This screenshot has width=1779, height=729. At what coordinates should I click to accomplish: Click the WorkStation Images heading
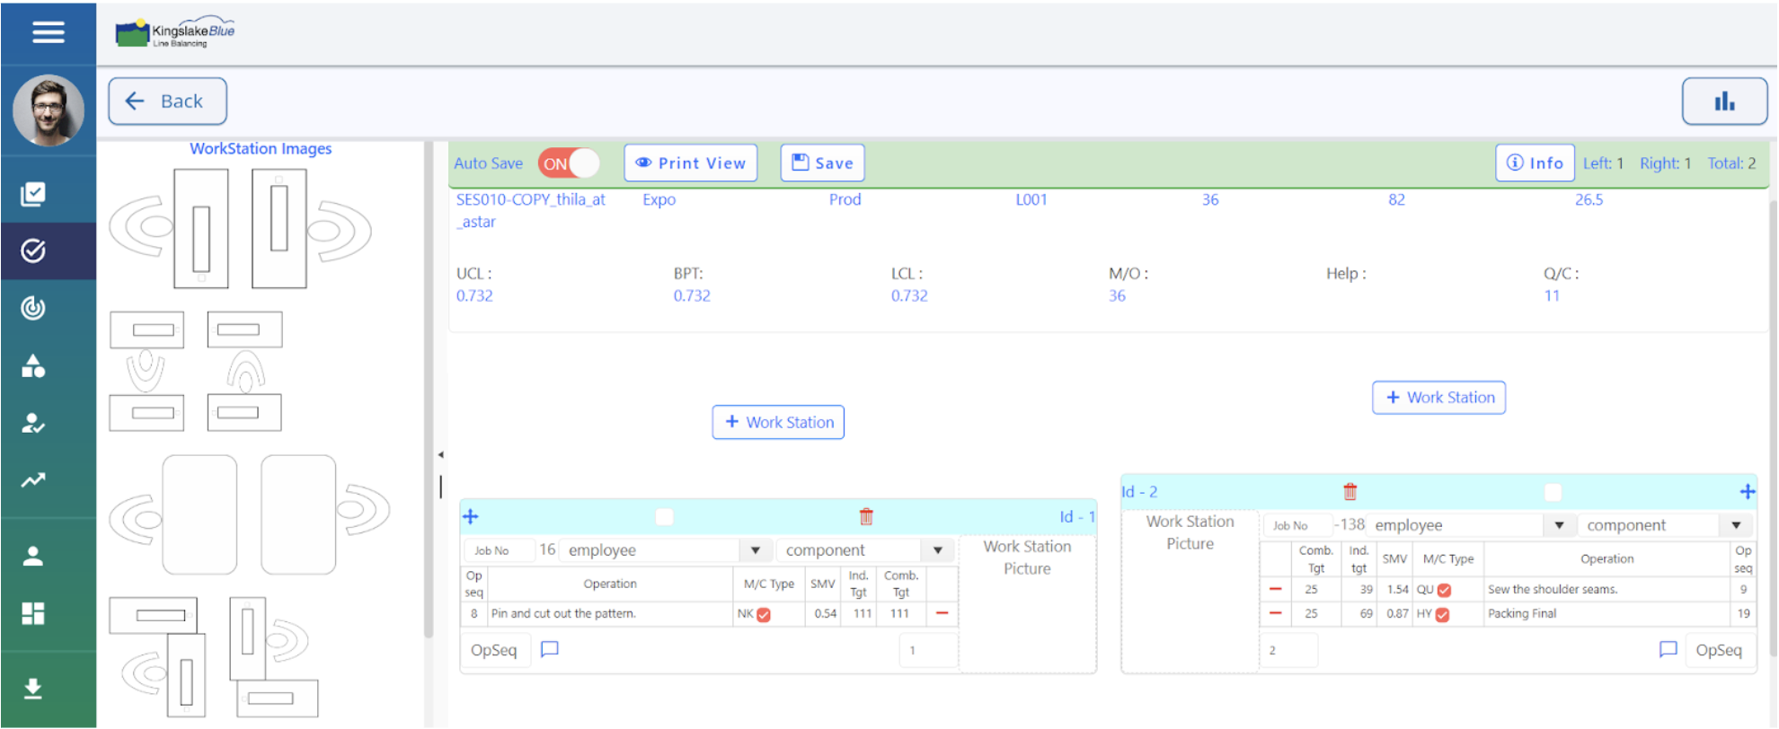261,148
